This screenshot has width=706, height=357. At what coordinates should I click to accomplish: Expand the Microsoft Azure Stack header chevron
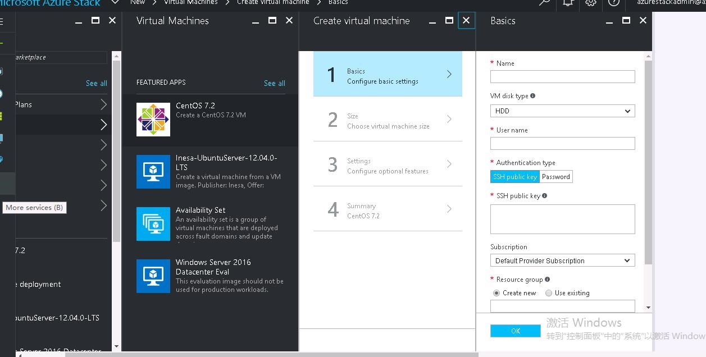tap(115, 3)
